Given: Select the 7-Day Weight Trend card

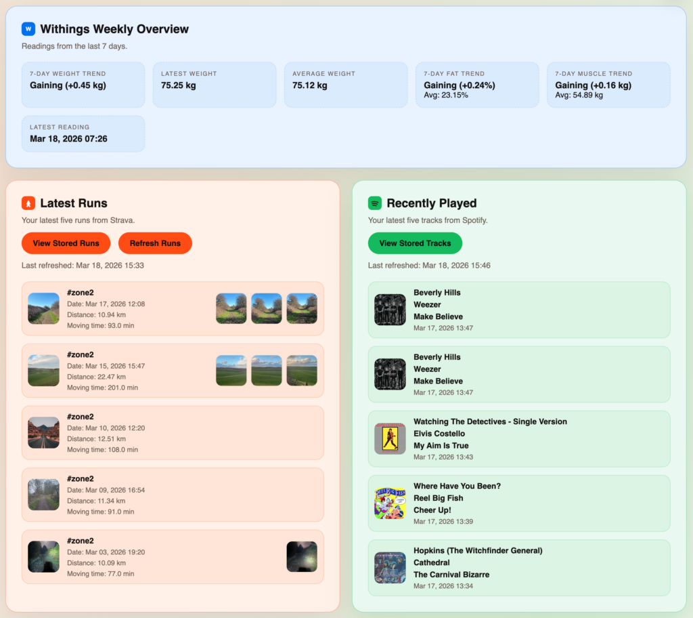Looking at the screenshot, I should coord(83,85).
